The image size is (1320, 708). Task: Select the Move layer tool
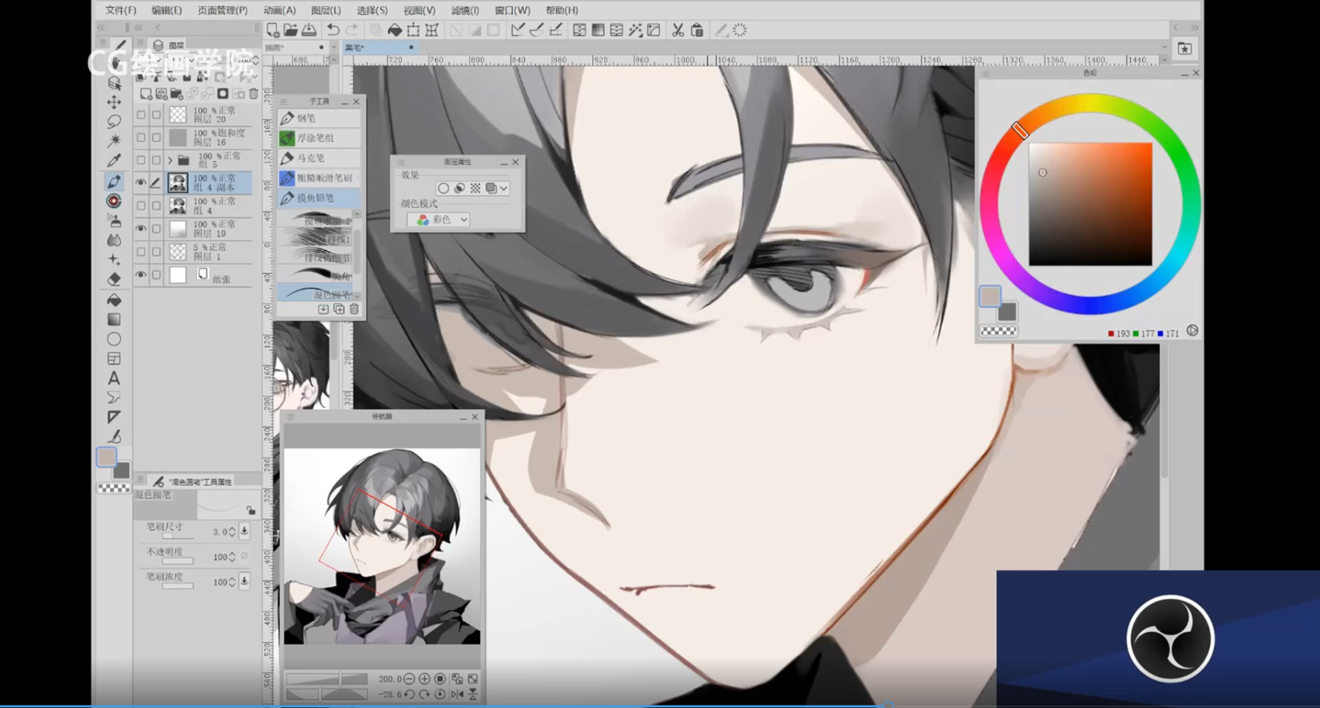[x=114, y=102]
